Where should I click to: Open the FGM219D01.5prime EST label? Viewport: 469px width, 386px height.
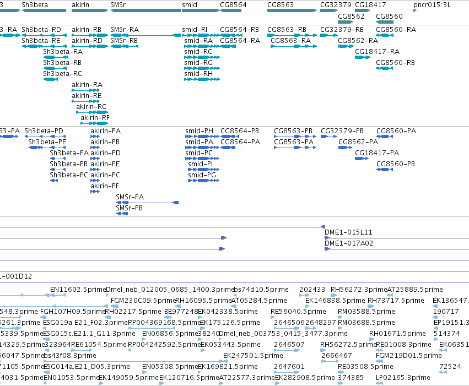[408, 356]
